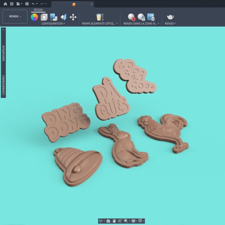Open the display settings dropdown arrow
The width and height of the screenshot is (225, 225).
pos(136,221)
